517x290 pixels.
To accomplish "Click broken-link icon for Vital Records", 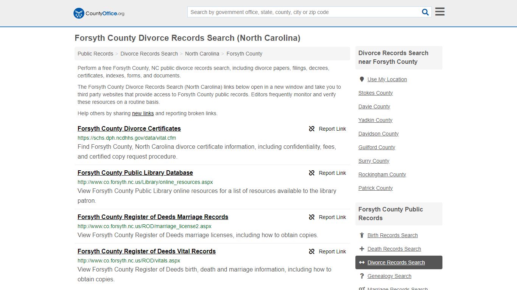I will 312,251.
